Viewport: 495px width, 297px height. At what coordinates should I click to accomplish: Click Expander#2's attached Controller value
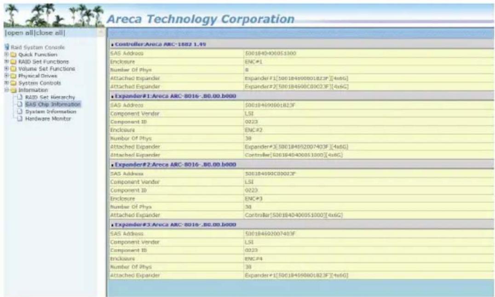(x=294, y=215)
